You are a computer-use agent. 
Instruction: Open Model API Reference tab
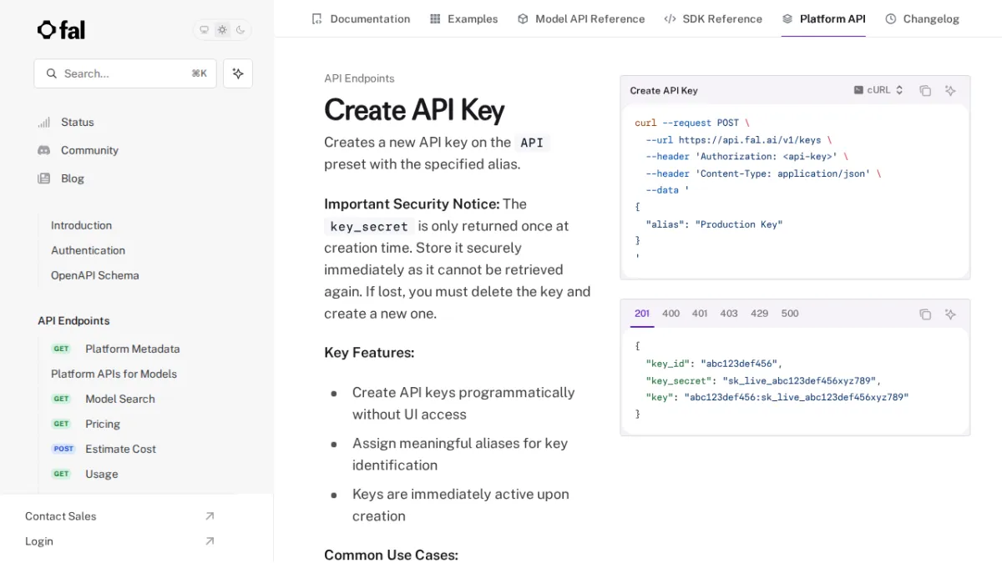[x=581, y=18]
